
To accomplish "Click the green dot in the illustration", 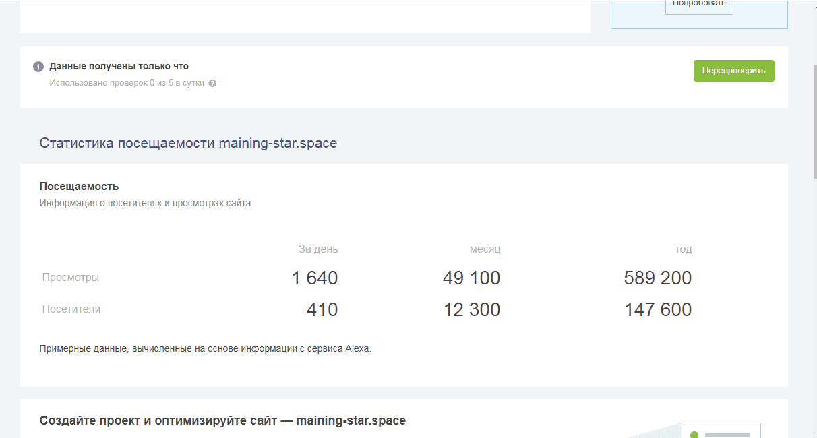I will pos(694,435).
